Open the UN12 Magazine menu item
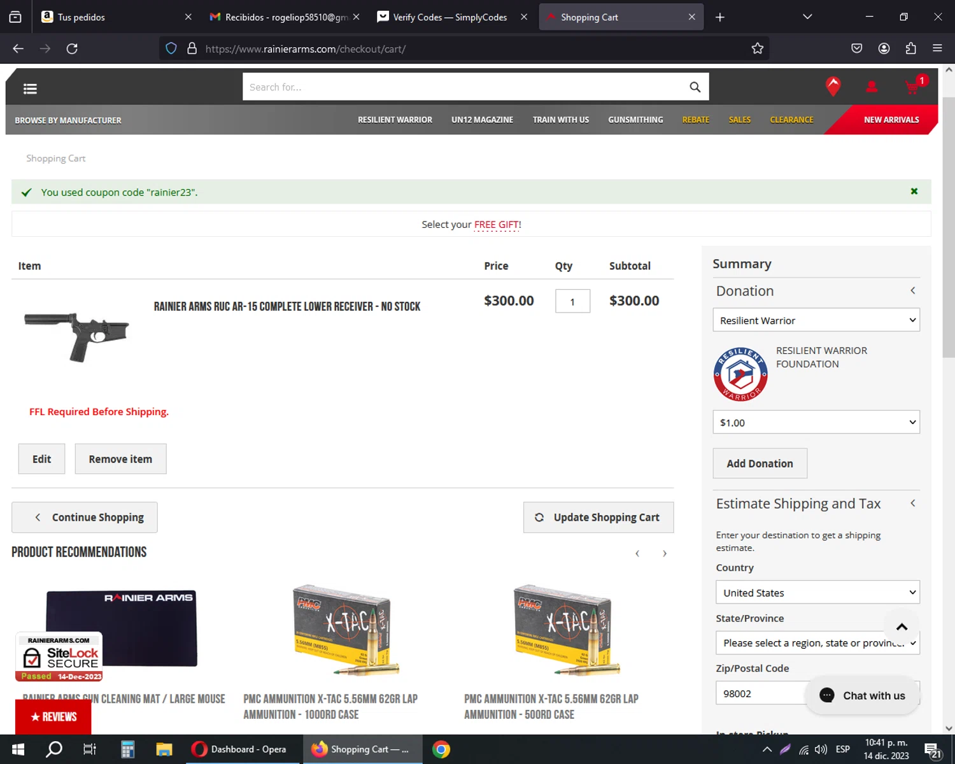This screenshot has width=955, height=764. point(482,120)
